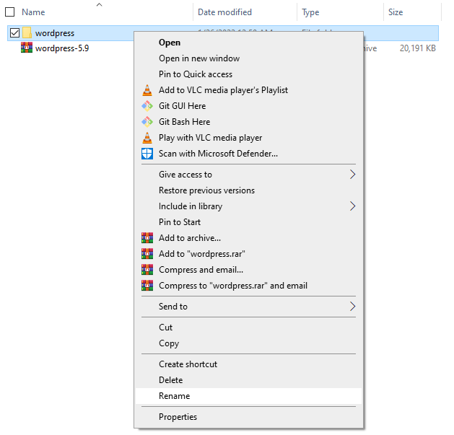The width and height of the screenshot is (454, 435).
Task: Click the 20,191 KB size value
Action: pyautogui.click(x=417, y=48)
